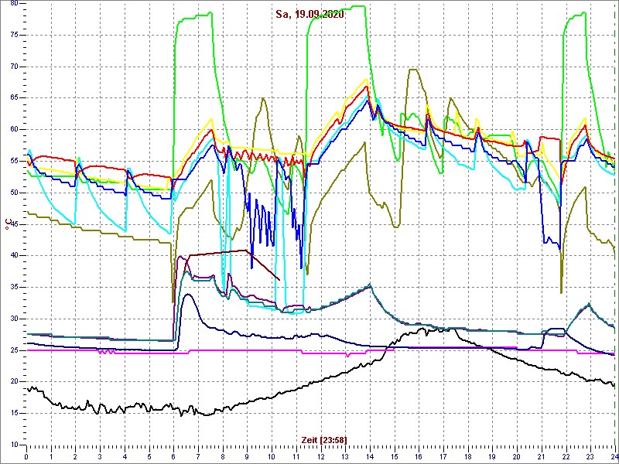619x464 pixels.
Task: Click hour "0" on the time axis
Action: click(x=26, y=455)
